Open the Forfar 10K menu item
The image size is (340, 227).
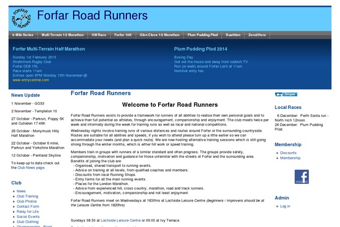point(123,35)
